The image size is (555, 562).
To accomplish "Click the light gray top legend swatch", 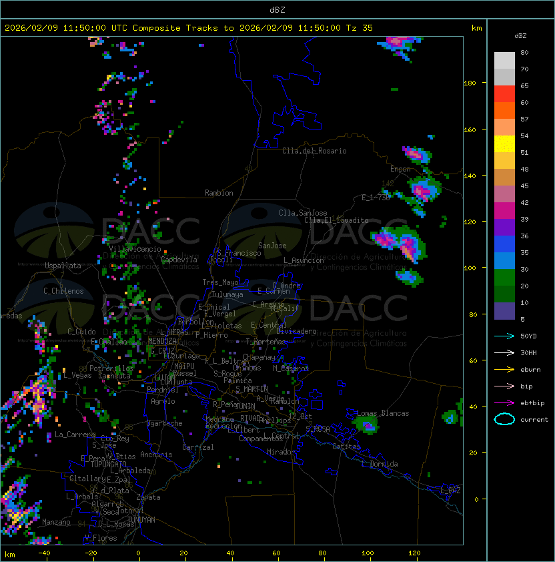I will pos(504,61).
